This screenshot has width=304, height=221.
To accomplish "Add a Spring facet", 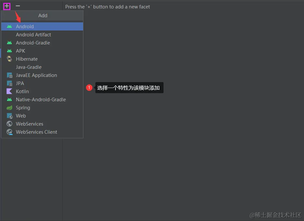I will tap(42, 108).
